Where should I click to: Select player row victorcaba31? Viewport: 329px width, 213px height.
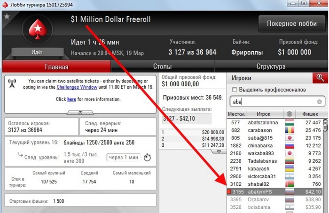(x=275, y=176)
